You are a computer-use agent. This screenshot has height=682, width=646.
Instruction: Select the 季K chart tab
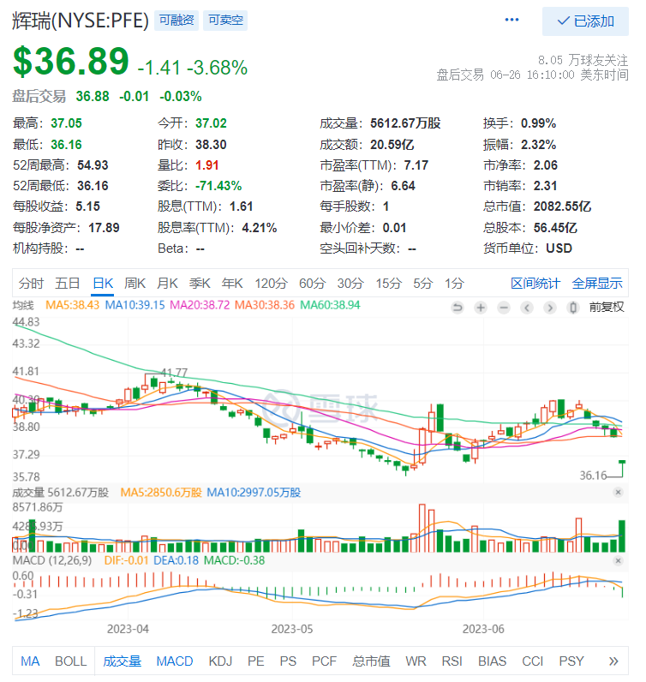200,284
